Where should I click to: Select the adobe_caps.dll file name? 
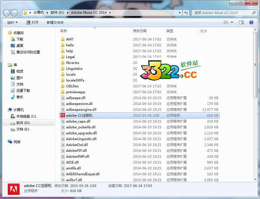(78, 121)
